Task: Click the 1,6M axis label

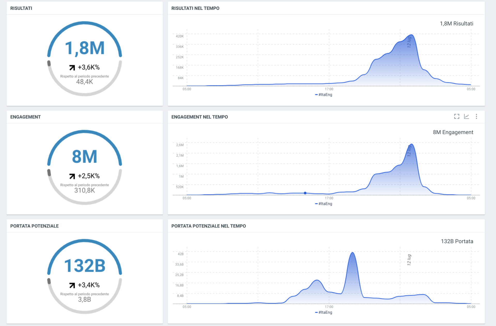Action: (x=180, y=166)
